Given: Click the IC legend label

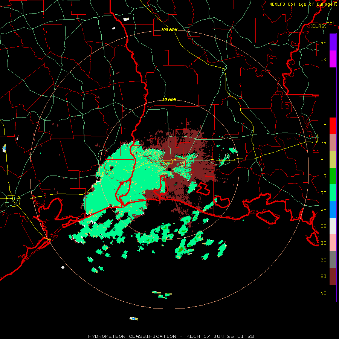Looking at the screenshot, I should click(323, 243).
